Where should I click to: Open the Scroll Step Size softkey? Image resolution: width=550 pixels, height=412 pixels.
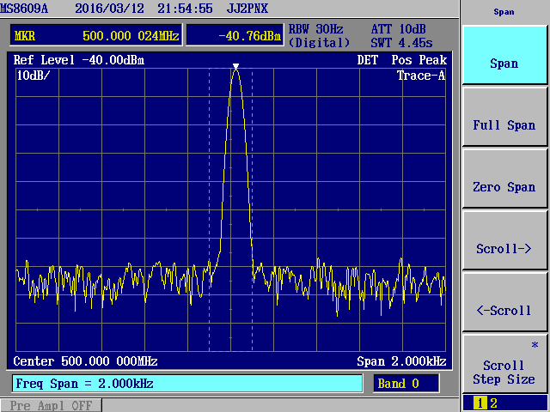point(504,364)
